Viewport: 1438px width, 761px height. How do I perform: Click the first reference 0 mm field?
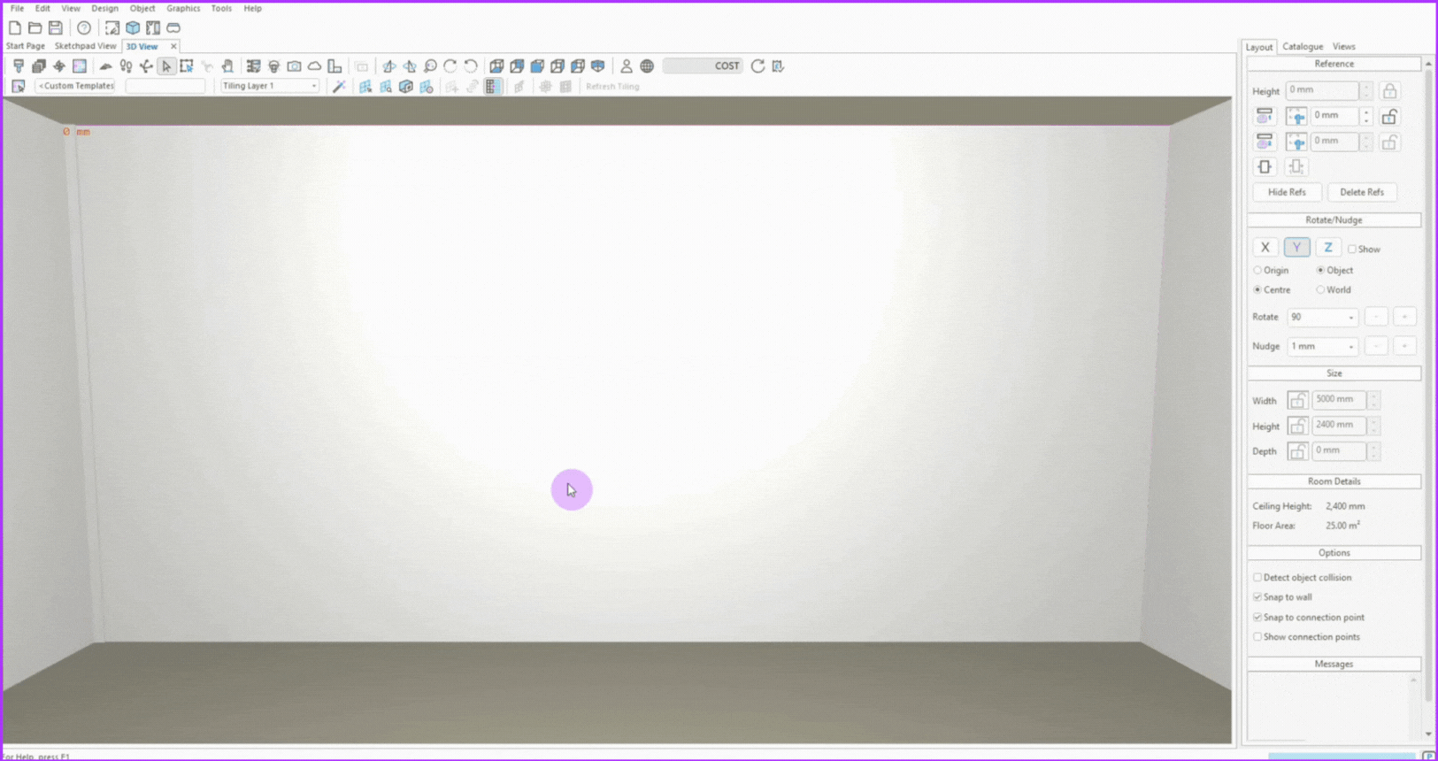(x=1334, y=116)
